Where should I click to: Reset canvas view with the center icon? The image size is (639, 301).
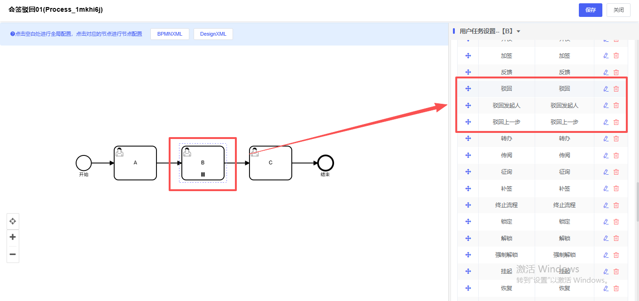(13, 221)
